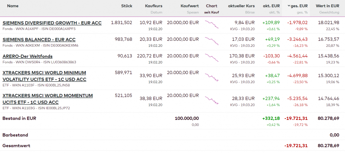Open the Siemens Diversified Growth fund link
The image size is (345, 153).
(52, 23)
